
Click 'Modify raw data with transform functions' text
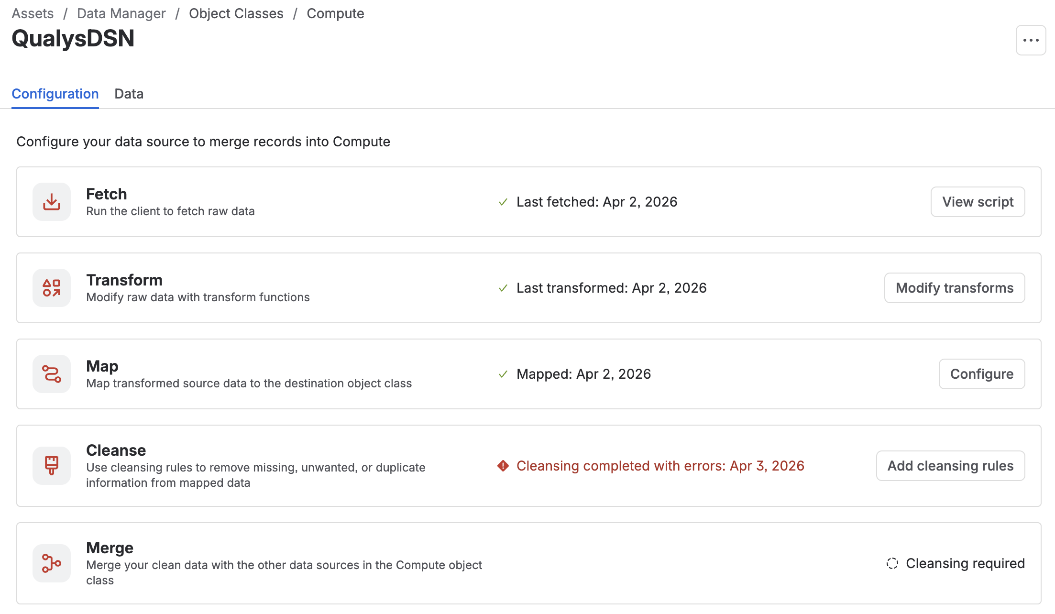(198, 297)
